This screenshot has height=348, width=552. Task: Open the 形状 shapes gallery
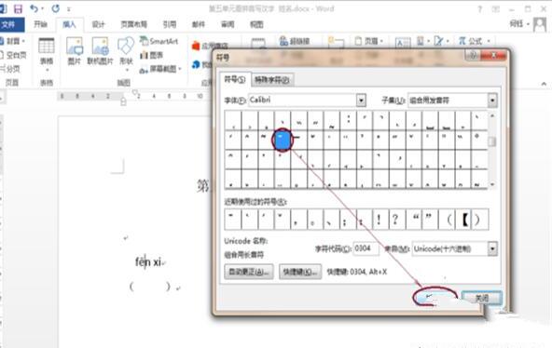126,54
